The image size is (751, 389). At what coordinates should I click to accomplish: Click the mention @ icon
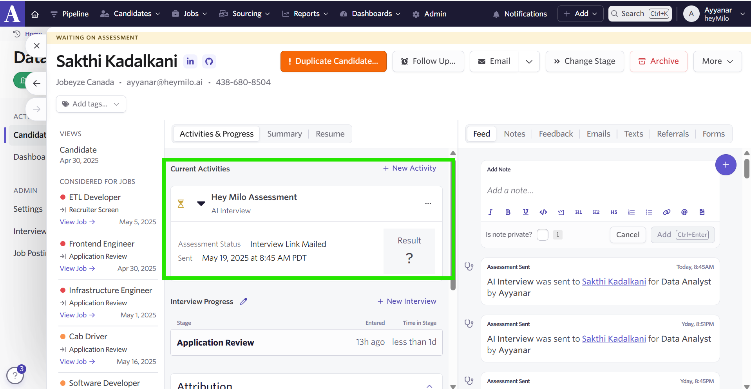tap(684, 212)
